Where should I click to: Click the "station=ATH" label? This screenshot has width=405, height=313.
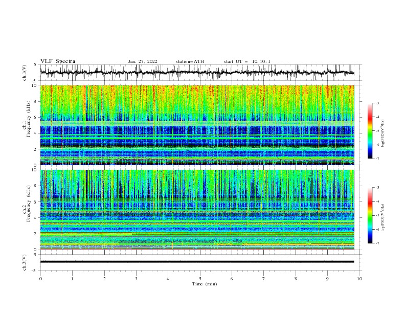click(190, 61)
